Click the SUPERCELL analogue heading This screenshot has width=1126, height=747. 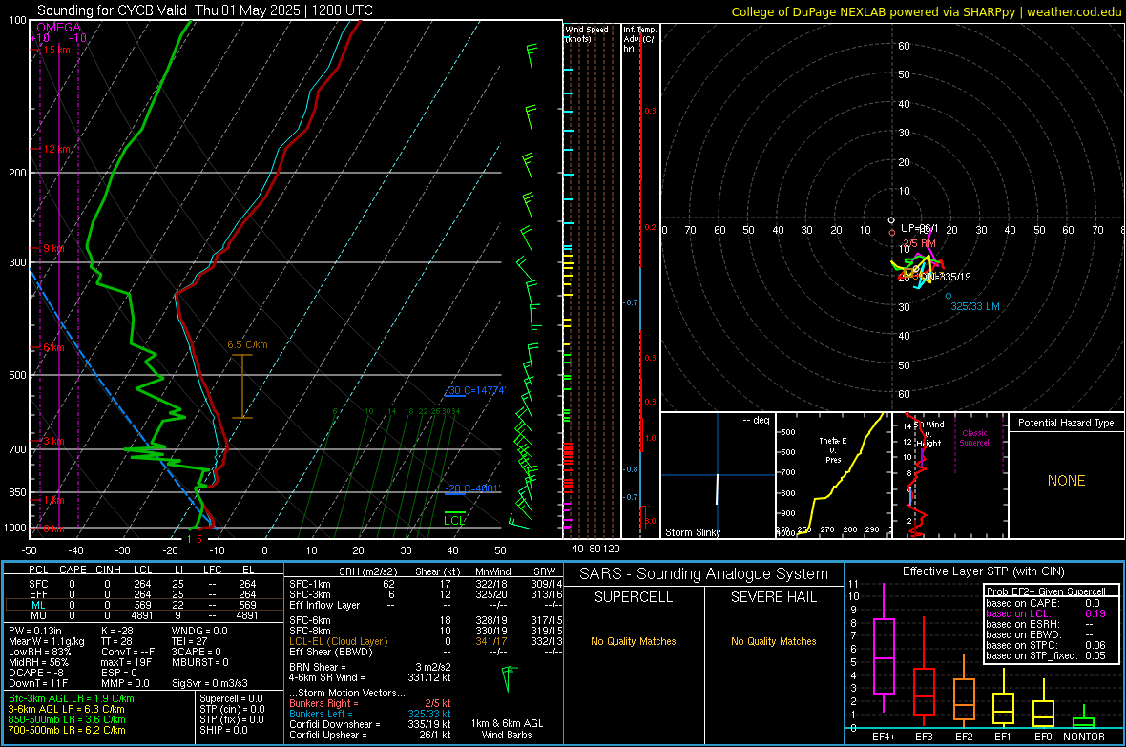[x=634, y=597]
